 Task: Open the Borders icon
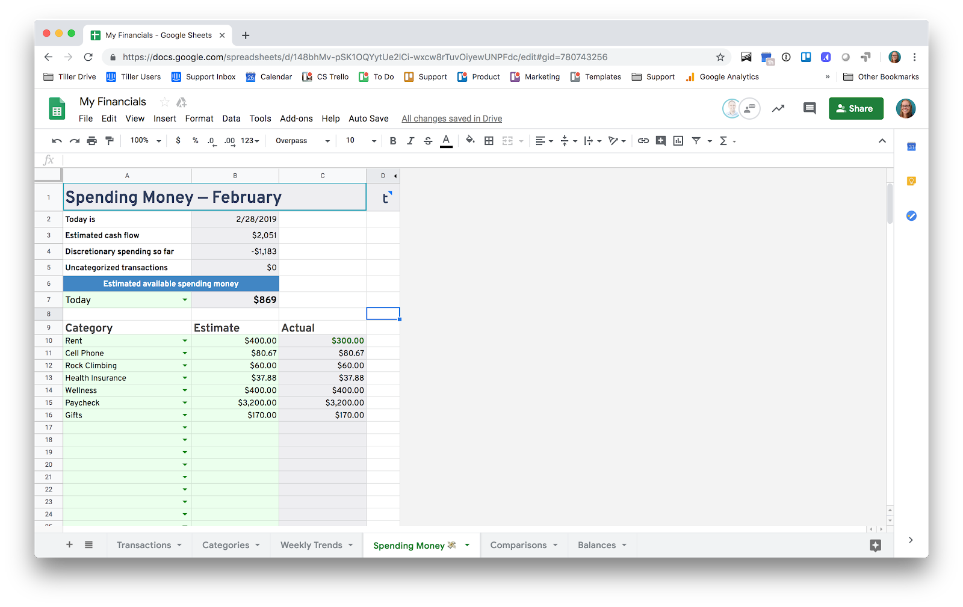(488, 140)
